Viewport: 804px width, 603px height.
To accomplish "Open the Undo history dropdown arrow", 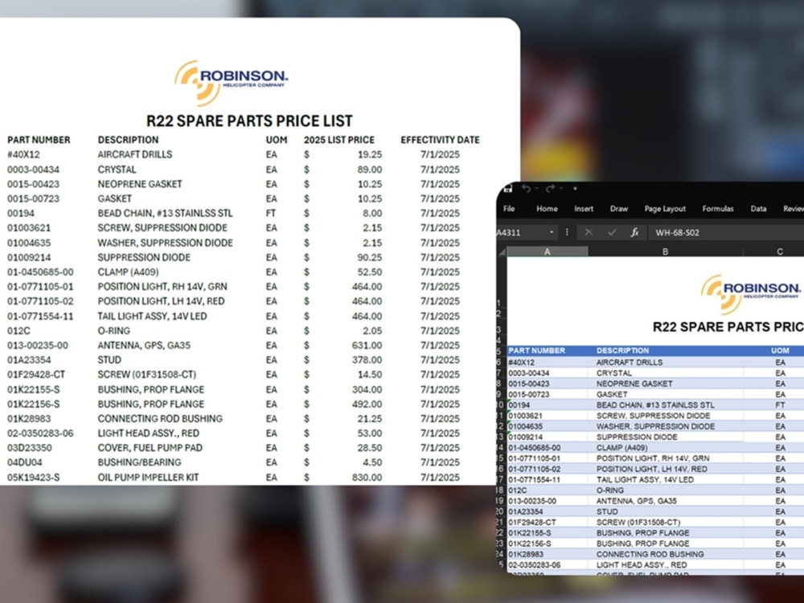I will (536, 189).
